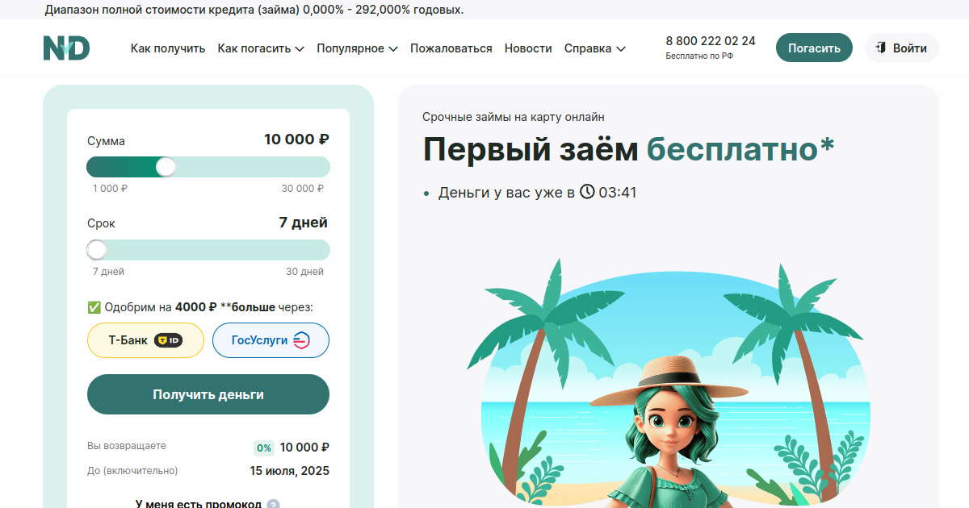Click the Погасить button in header
Image resolution: width=969 pixels, height=508 pixels.
point(814,48)
